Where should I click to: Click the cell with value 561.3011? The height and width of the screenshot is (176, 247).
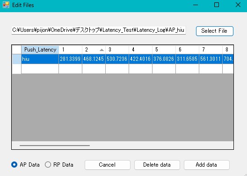[x=211, y=59]
